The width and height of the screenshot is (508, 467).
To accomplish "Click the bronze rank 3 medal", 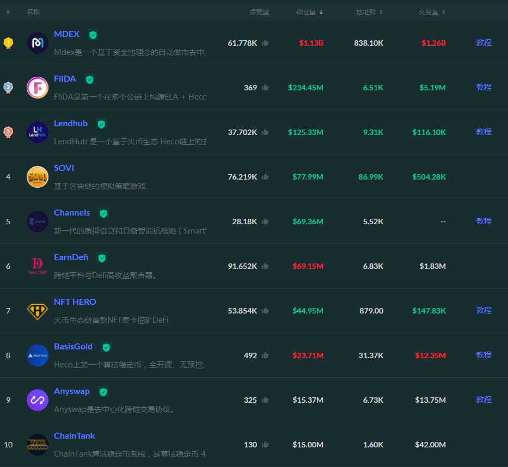I will coord(8,132).
